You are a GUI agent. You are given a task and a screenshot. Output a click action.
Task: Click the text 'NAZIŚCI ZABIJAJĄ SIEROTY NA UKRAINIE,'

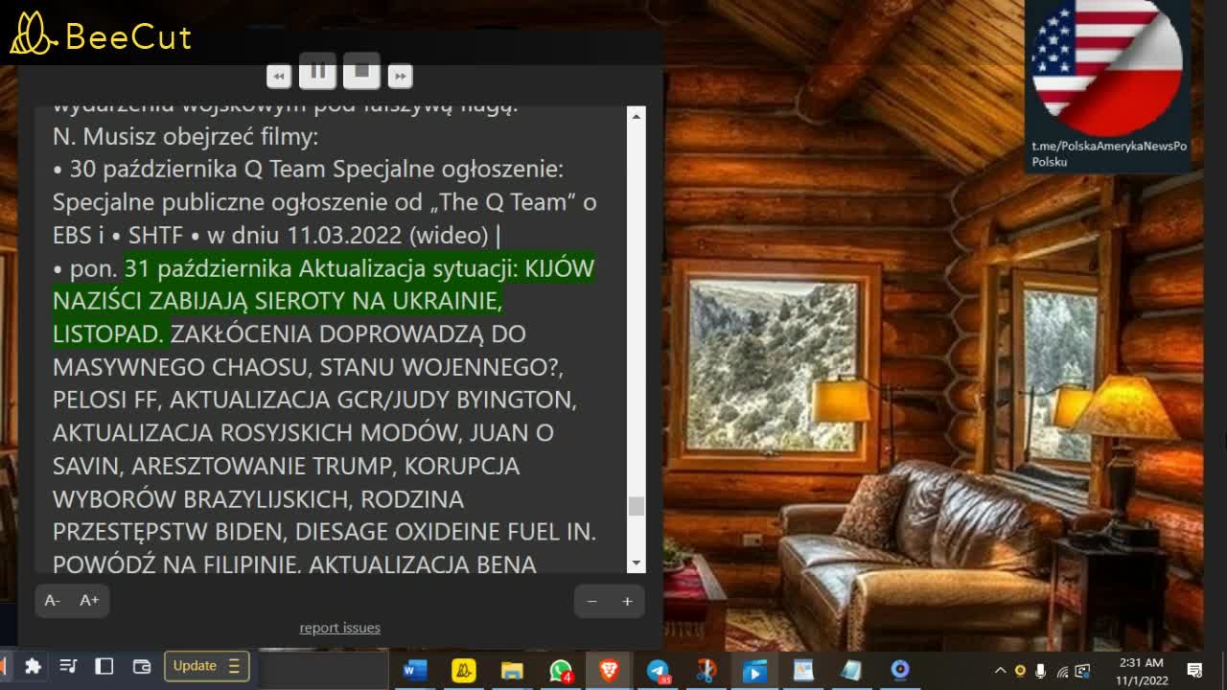pos(277,301)
